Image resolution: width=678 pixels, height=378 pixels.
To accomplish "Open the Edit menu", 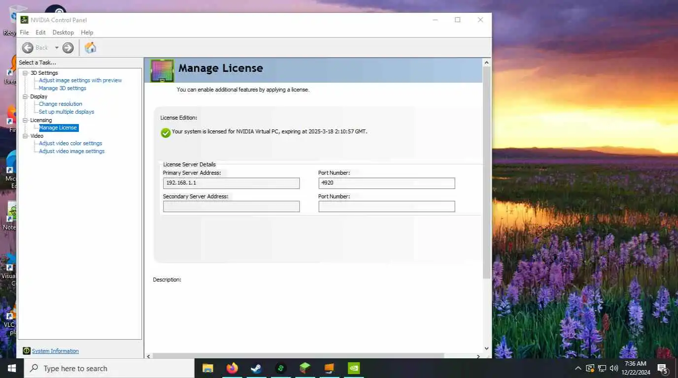I will click(x=40, y=32).
